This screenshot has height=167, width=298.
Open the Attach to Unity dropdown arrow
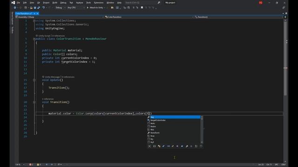[104, 7]
